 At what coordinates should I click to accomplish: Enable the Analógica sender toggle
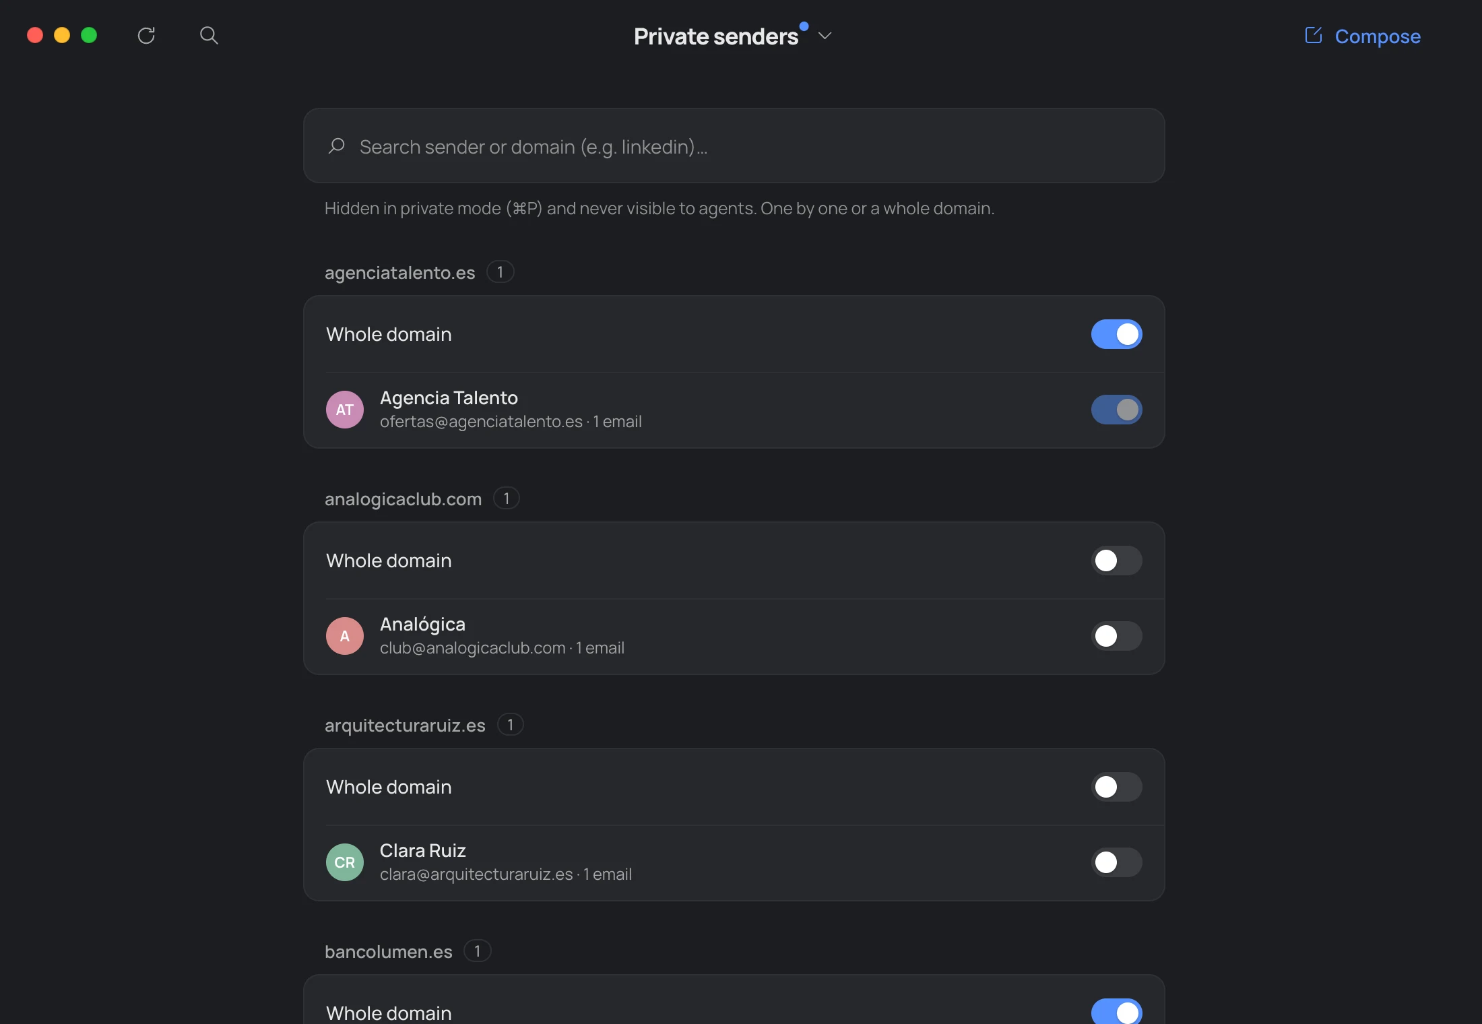coord(1117,636)
